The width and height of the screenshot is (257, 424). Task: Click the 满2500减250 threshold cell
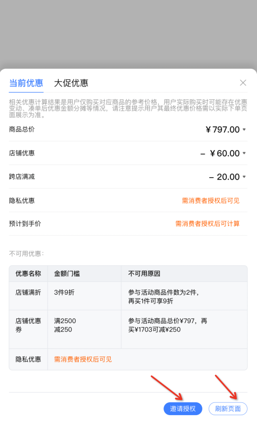pyautogui.click(x=65, y=325)
